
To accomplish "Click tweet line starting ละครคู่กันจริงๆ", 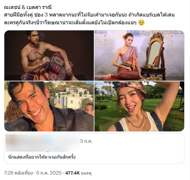I will (x=70, y=23).
